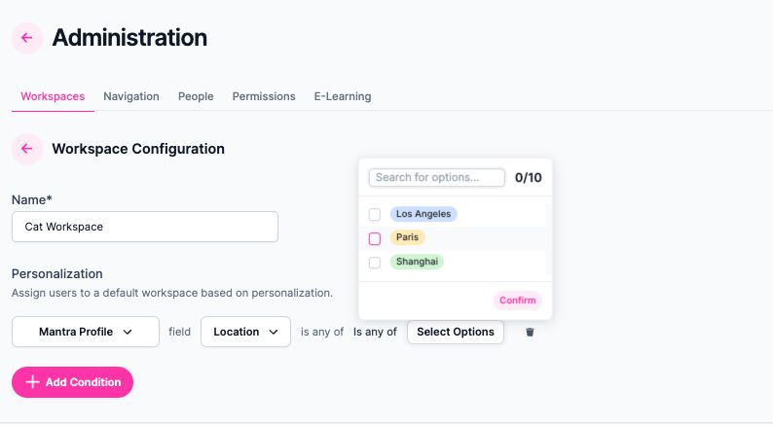The width and height of the screenshot is (773, 426).
Task: Click the Search for options field
Action: click(x=437, y=178)
